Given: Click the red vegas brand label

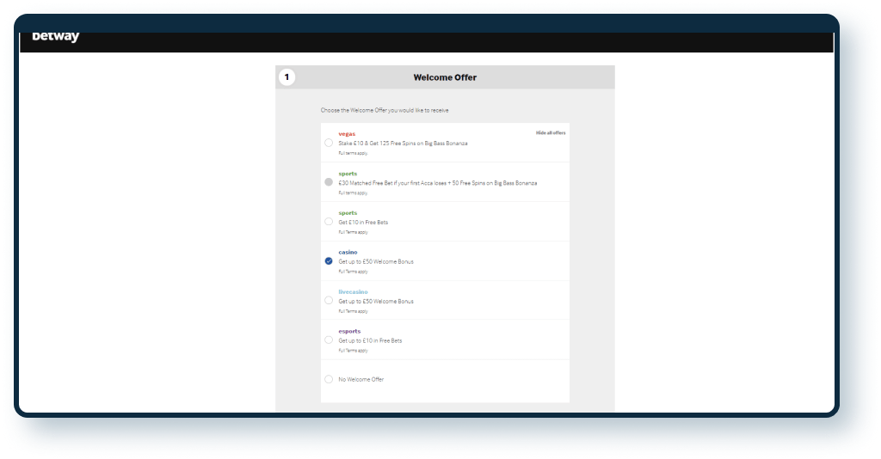Looking at the screenshot, I should pyautogui.click(x=347, y=134).
